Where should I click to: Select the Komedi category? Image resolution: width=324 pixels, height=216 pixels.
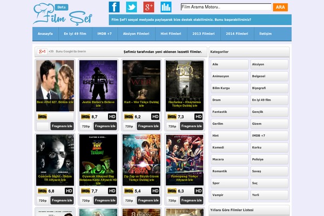pos(230,147)
